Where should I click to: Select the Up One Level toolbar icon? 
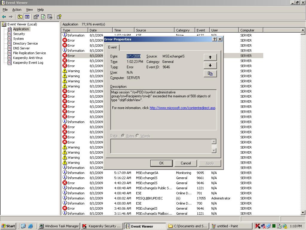20,16
